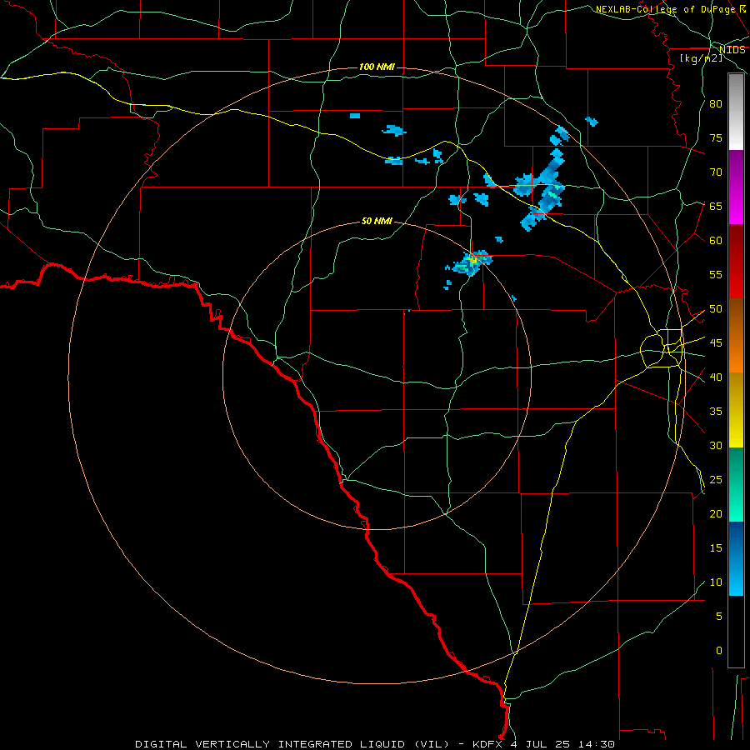Click the scale value 35
Screen dimensions: 750x750
tap(716, 412)
